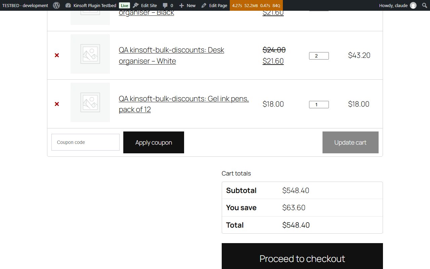
Task: Click the struck-through $24.00 White organiser price
Action: pyautogui.click(x=274, y=50)
